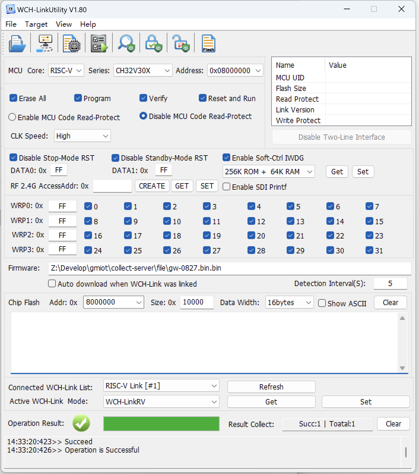Click the RF 2.4G AccessAddr input field
419x474 pixels.
click(112, 186)
